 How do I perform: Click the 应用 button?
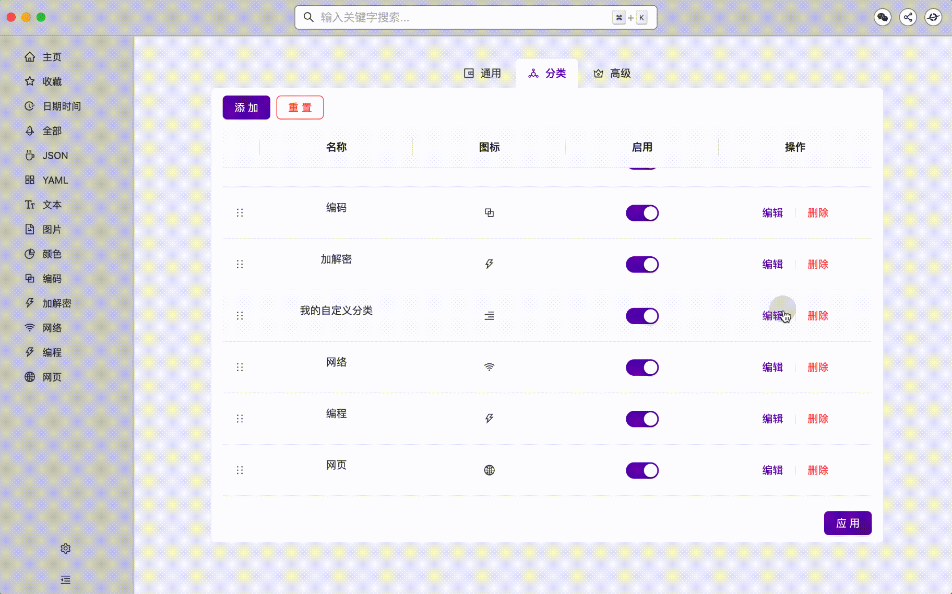click(x=848, y=523)
